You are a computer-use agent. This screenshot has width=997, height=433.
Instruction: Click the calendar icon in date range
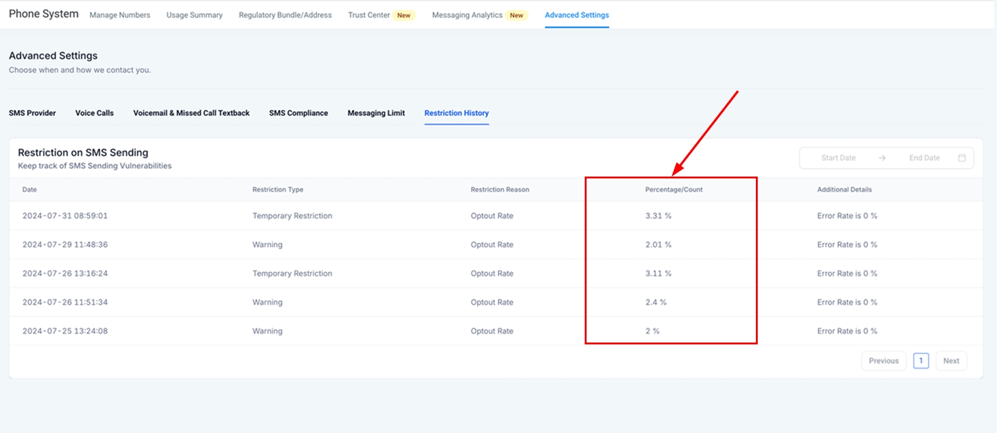click(x=961, y=158)
